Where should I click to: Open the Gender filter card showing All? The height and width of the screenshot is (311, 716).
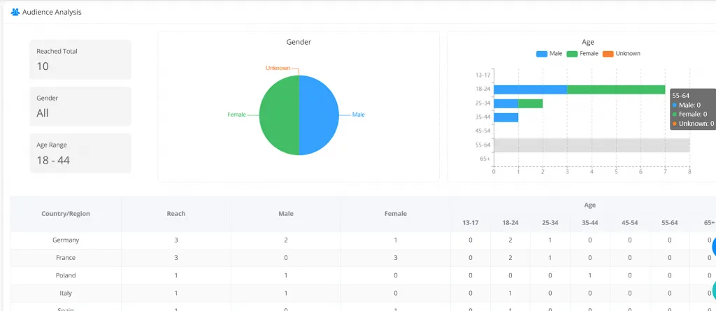pos(80,106)
